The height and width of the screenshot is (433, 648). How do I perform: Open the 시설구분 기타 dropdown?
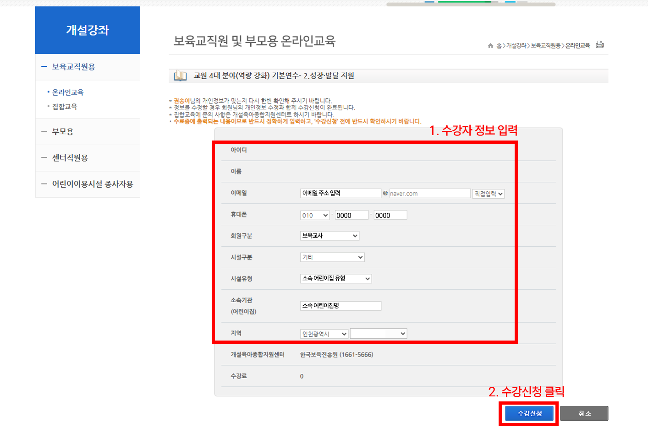coord(332,257)
